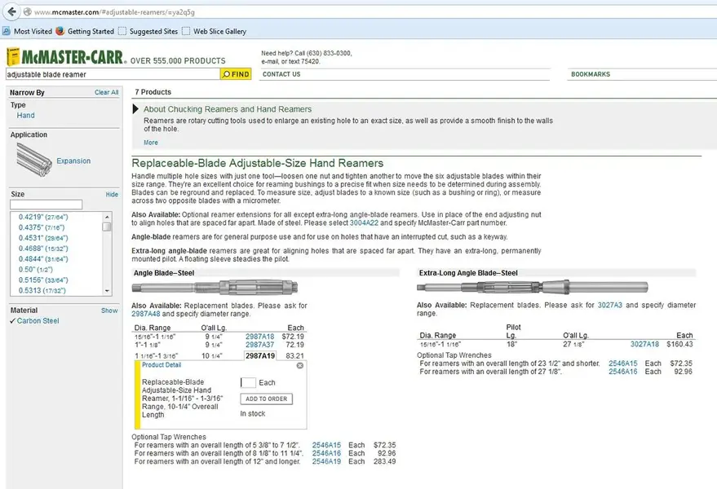Hide the Size filter list

(112, 194)
